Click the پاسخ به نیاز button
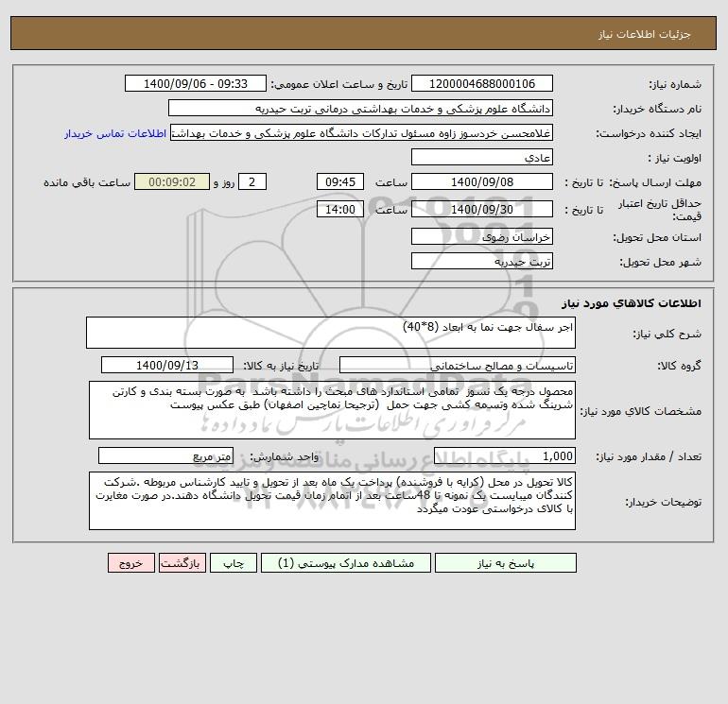This screenshot has height=704, width=728. (x=506, y=563)
